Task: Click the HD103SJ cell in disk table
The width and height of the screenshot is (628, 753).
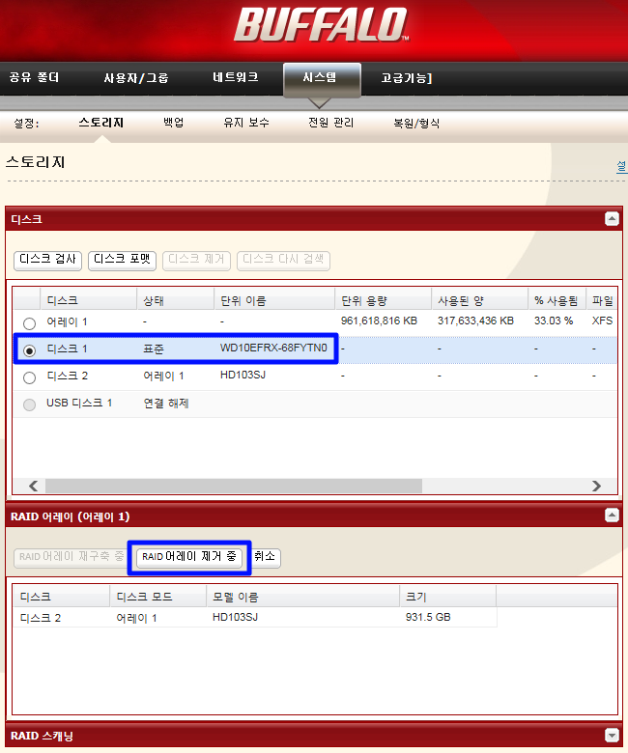Action: pos(243,375)
